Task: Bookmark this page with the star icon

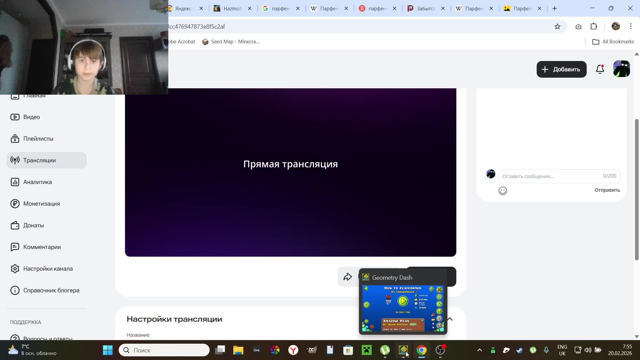Action: pyautogui.click(x=557, y=27)
